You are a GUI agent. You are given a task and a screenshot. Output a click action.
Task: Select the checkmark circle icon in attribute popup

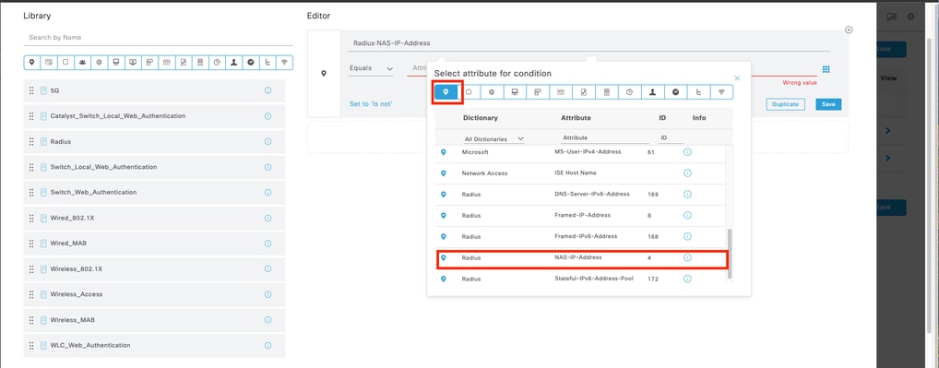675,92
